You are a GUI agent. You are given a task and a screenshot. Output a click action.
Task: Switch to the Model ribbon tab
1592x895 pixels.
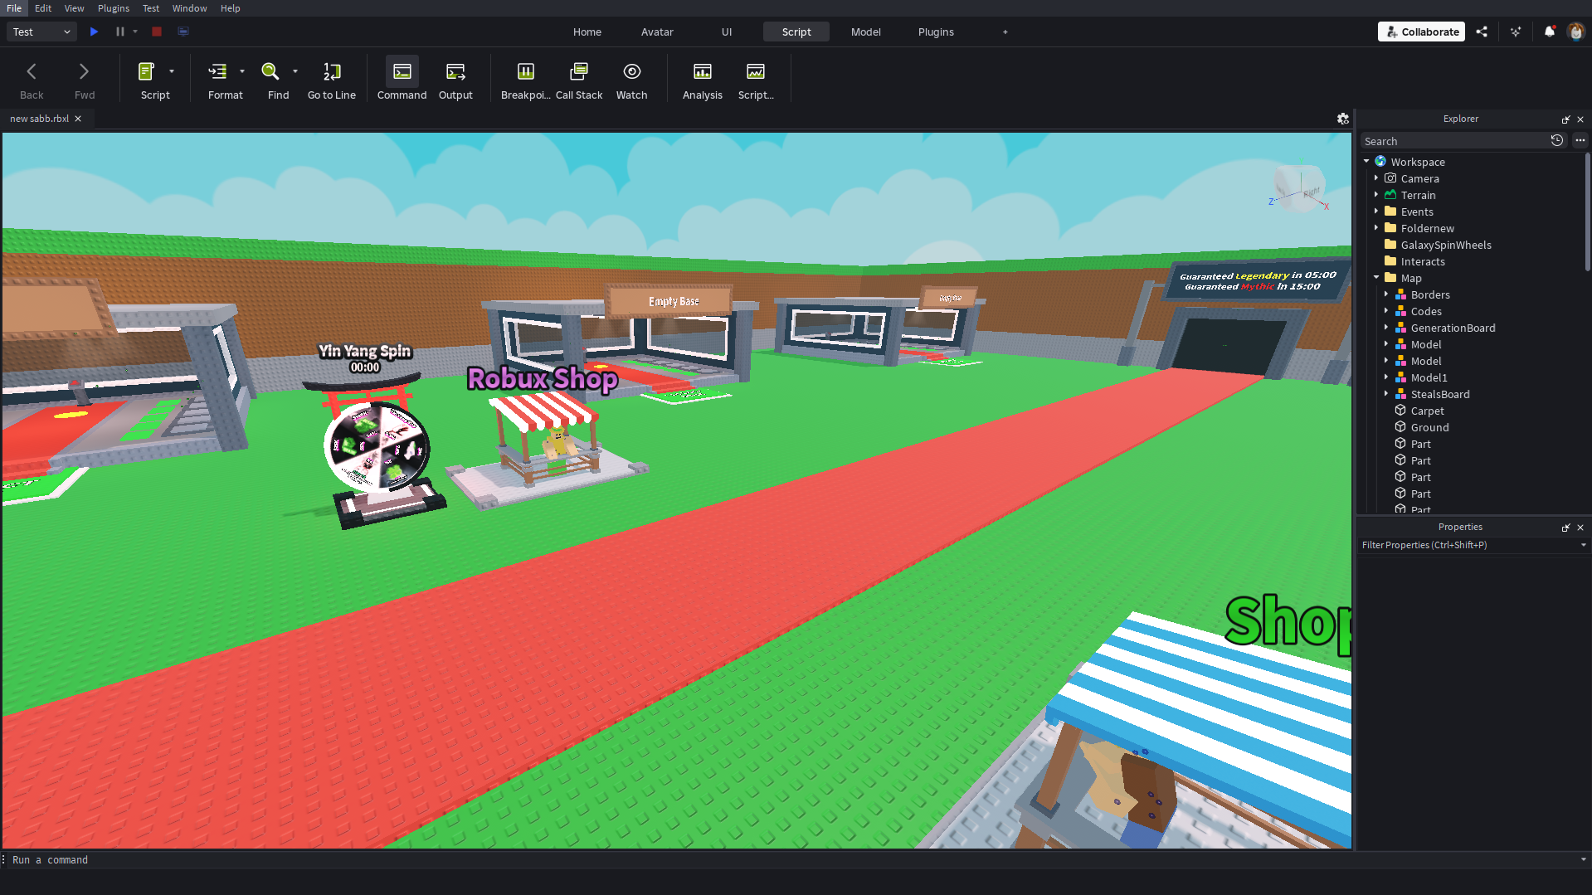pyautogui.click(x=865, y=32)
